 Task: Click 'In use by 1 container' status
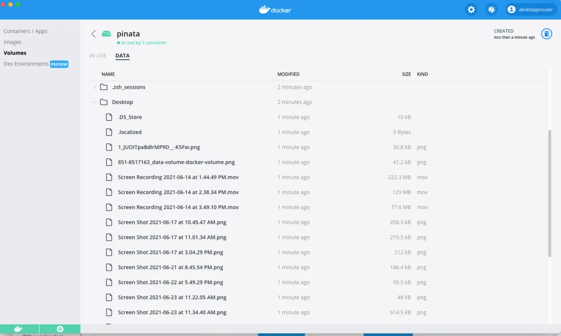[x=142, y=42]
